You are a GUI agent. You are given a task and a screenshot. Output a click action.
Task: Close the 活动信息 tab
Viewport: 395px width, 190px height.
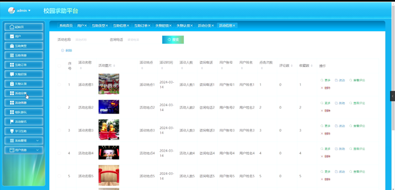(234, 26)
